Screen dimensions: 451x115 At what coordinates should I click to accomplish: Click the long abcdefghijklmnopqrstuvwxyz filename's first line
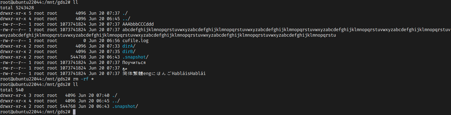(286, 30)
